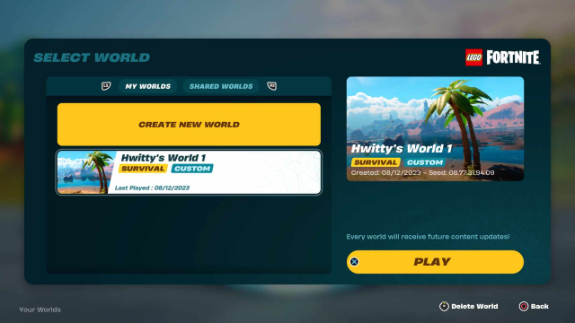Screen dimensions: 575x323
Task: Click the palm tree thumbnail in world list
Action: point(87,172)
